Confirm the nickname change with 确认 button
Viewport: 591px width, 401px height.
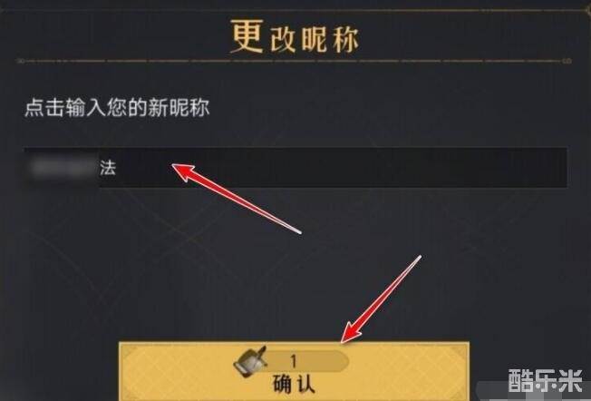pos(294,372)
